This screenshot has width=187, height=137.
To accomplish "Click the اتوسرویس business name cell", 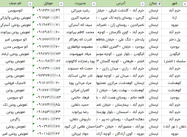I will 16,11.
